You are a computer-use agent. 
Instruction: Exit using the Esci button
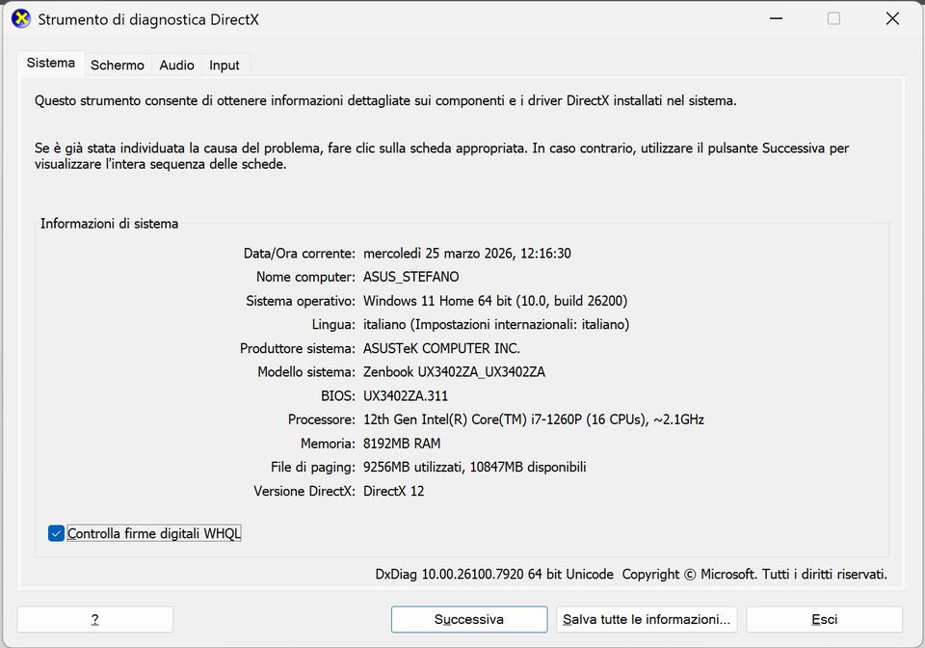pyautogui.click(x=824, y=619)
